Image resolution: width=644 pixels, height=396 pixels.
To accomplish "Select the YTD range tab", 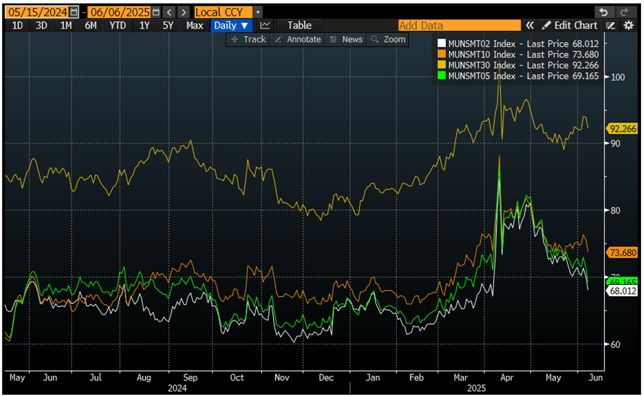I will tap(117, 25).
